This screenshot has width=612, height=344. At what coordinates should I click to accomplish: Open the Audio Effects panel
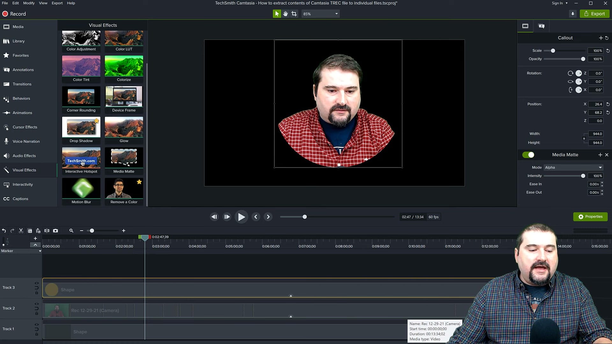(24, 155)
